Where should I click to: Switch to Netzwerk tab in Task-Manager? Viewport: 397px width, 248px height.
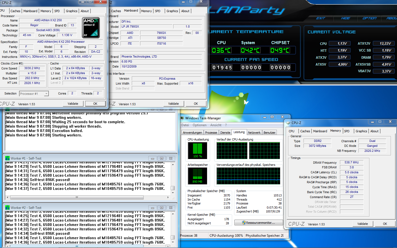(x=254, y=133)
